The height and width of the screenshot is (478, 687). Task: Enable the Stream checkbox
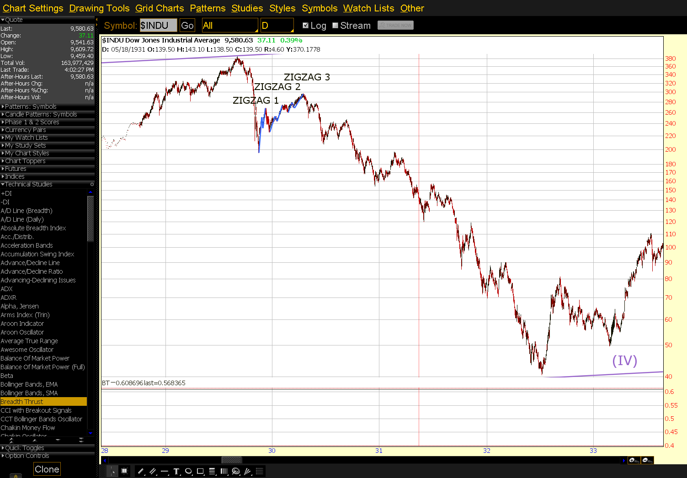click(x=336, y=26)
